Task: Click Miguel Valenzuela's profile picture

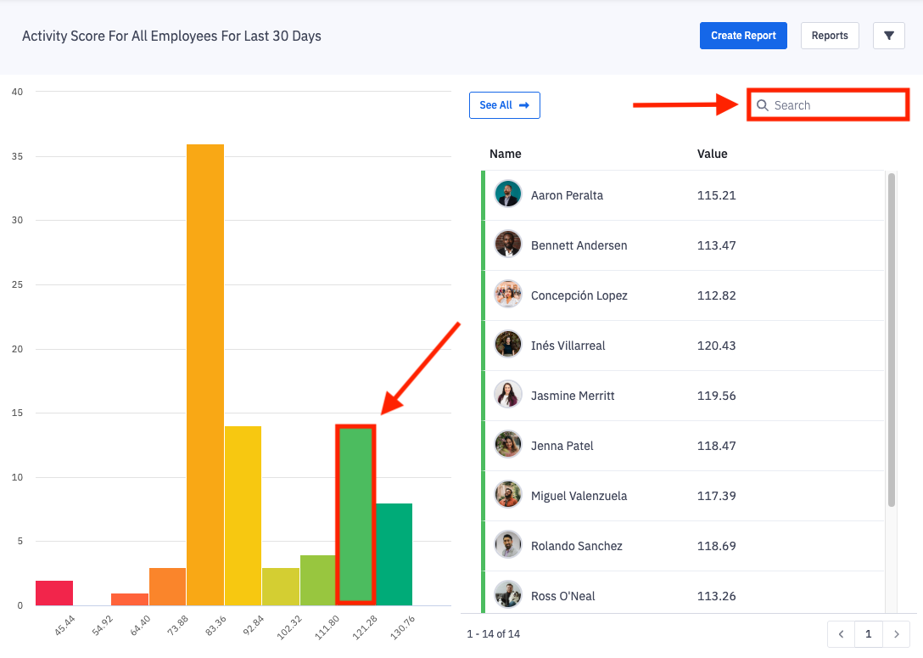Action: point(508,496)
